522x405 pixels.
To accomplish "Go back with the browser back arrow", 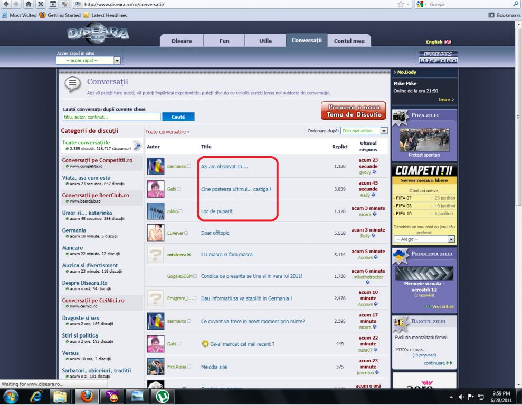I will coord(6,4).
